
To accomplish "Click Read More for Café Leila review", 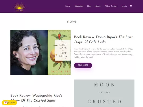I will click(83, 65).
